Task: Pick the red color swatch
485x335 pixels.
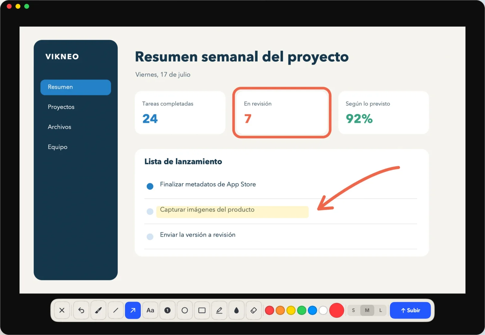Action: pyautogui.click(x=269, y=310)
